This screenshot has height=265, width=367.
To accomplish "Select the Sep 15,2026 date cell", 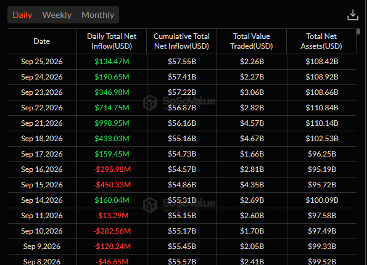I will tap(42, 185).
